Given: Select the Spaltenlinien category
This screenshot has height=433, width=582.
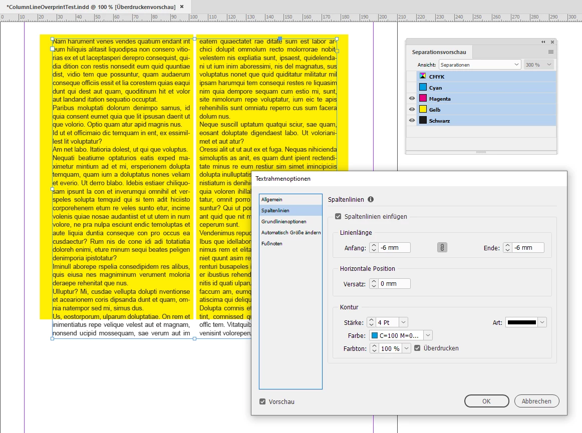Looking at the screenshot, I should (x=290, y=210).
